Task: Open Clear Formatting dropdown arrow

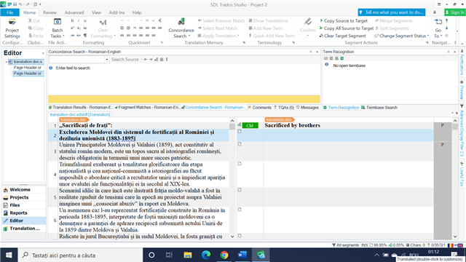Action: click(x=115, y=36)
